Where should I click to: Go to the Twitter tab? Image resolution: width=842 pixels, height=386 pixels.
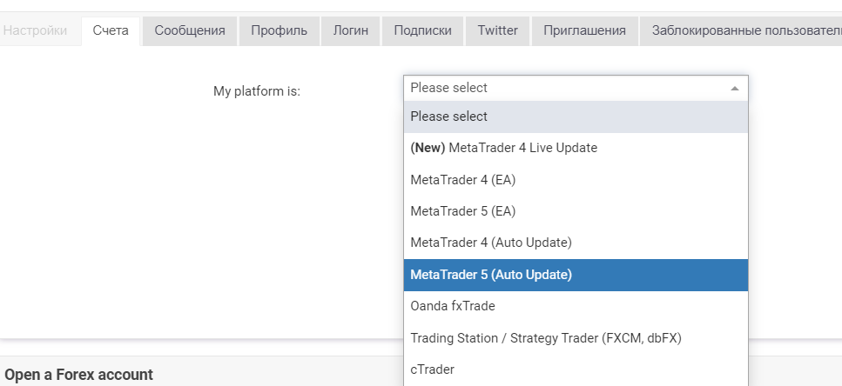click(x=498, y=30)
